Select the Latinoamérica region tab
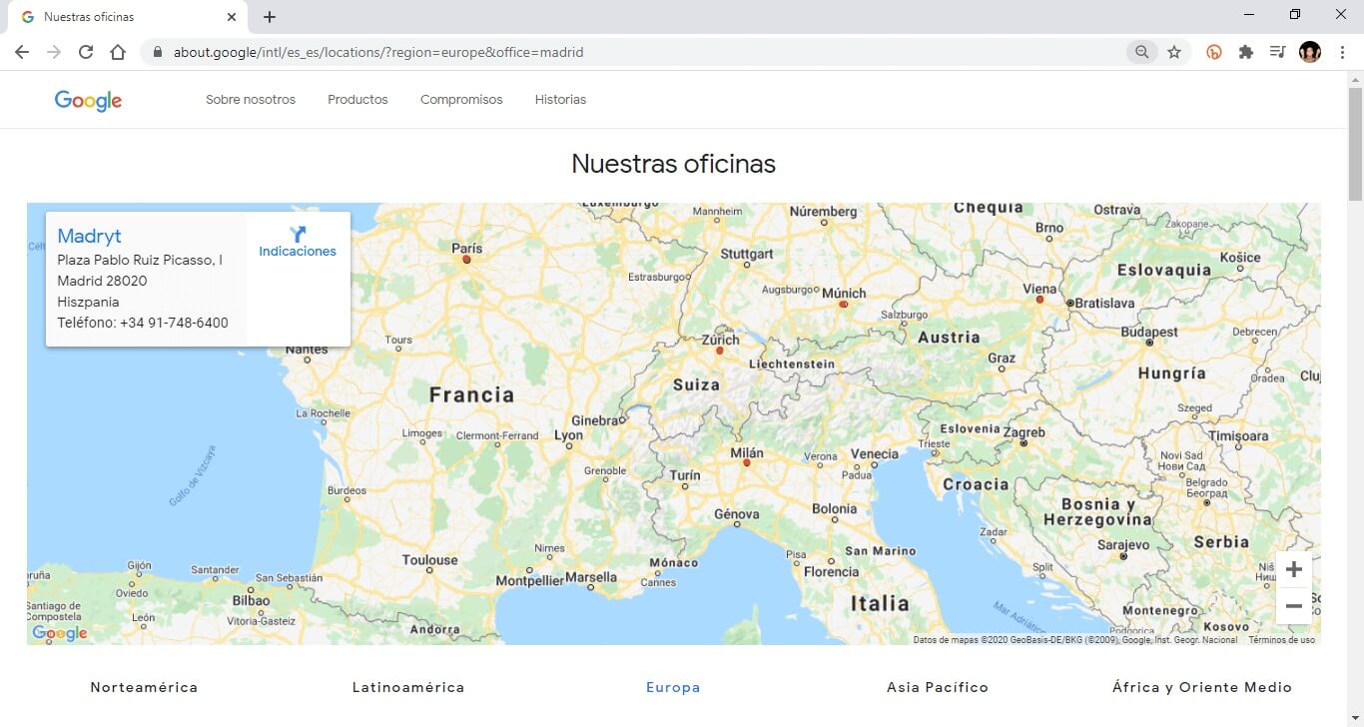Screen dimensions: 1364x727 pyautogui.click(x=408, y=687)
